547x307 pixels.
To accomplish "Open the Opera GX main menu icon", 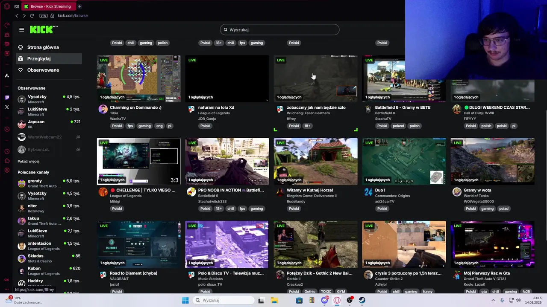I will [x=7, y=6].
